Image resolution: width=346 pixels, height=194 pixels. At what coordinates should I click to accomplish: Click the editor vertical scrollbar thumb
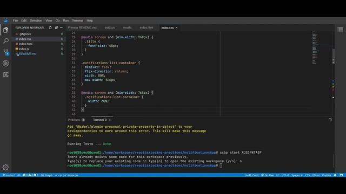tap(334, 57)
